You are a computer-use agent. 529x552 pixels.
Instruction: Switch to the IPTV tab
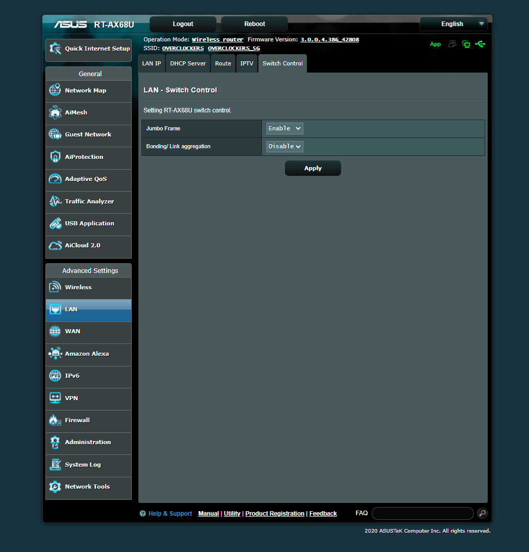(x=247, y=63)
